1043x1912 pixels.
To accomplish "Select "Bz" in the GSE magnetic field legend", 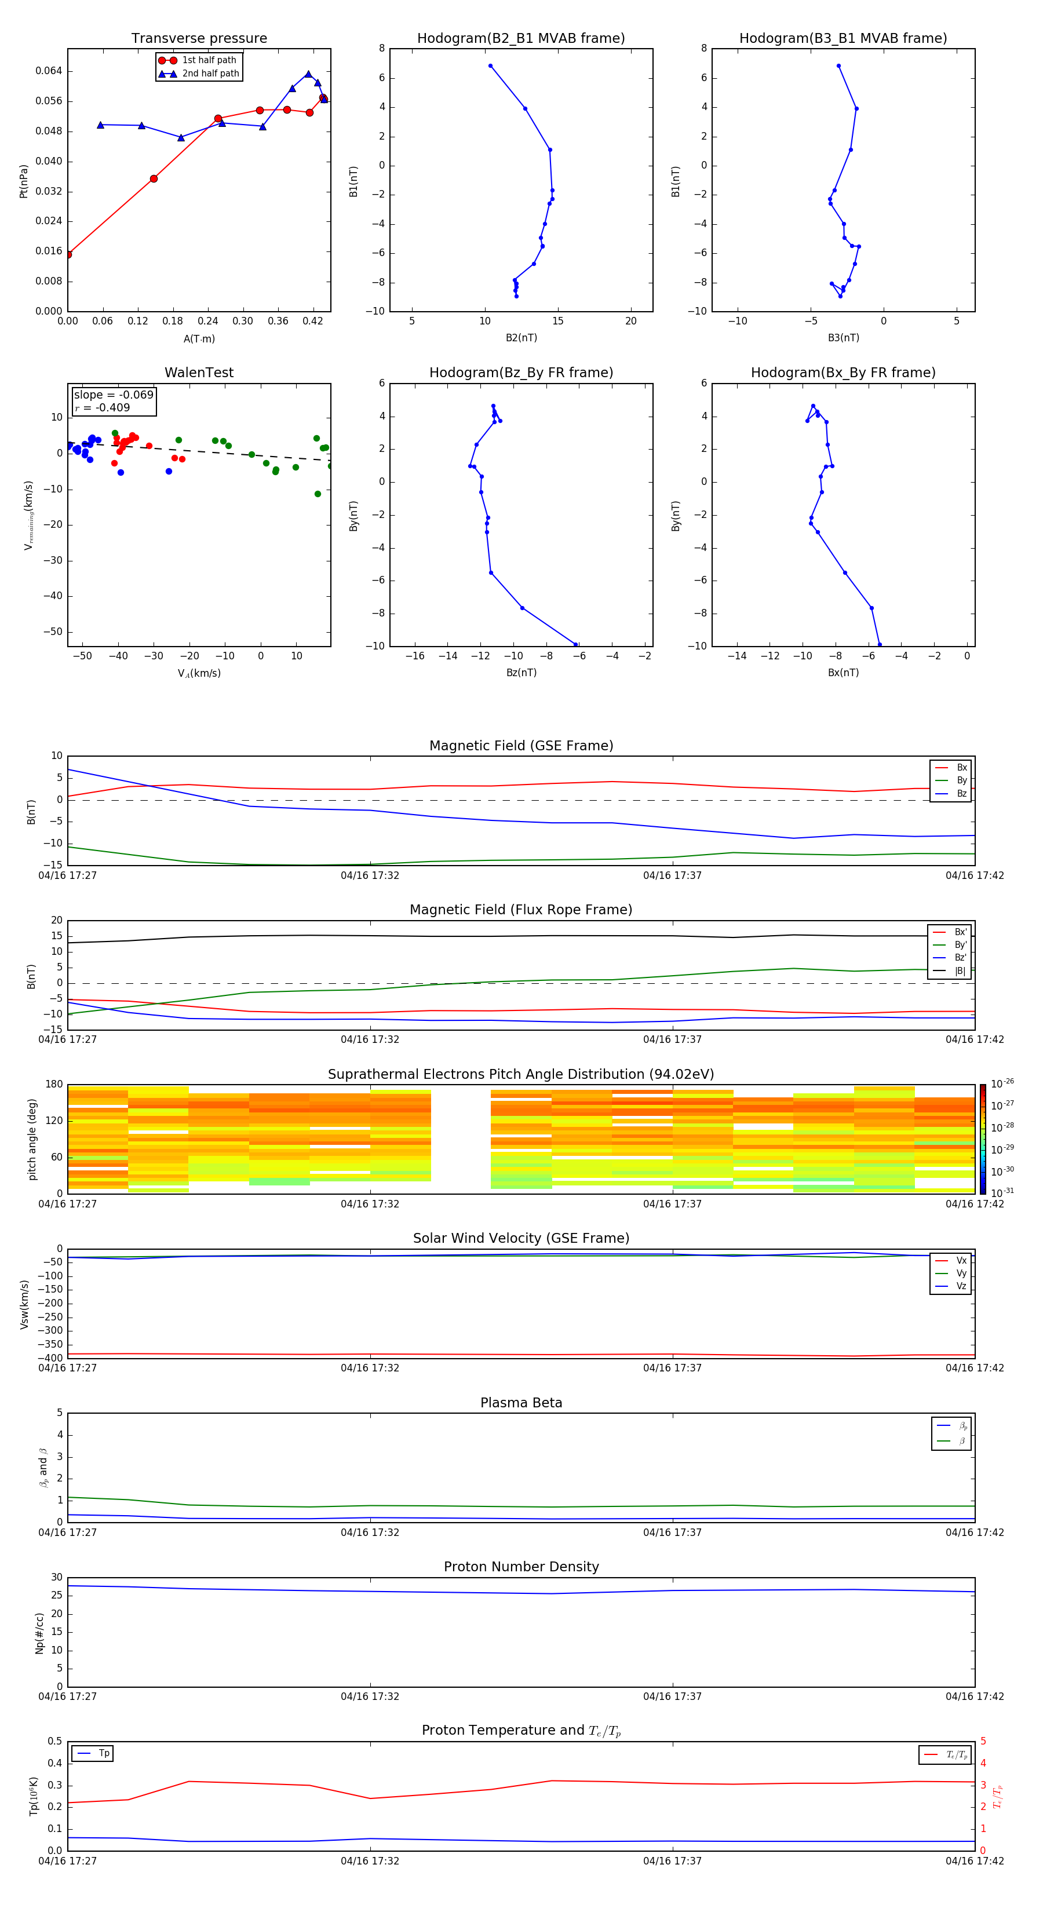I will point(951,793).
